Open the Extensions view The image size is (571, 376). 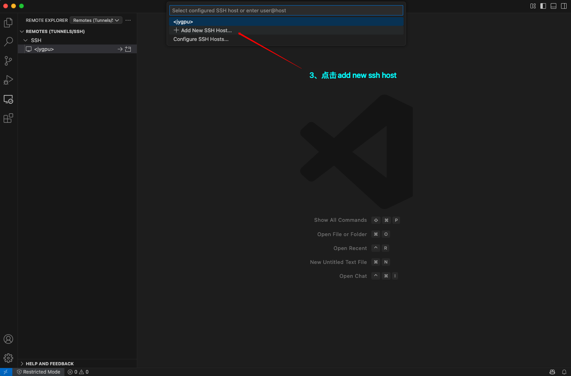pos(8,118)
